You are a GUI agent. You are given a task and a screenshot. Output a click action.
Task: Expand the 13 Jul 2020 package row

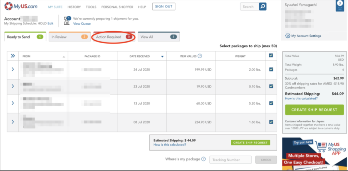tap(13, 103)
